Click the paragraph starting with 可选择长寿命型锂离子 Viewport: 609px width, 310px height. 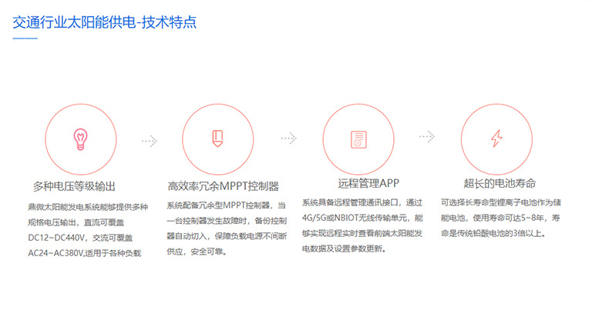(x=500, y=218)
